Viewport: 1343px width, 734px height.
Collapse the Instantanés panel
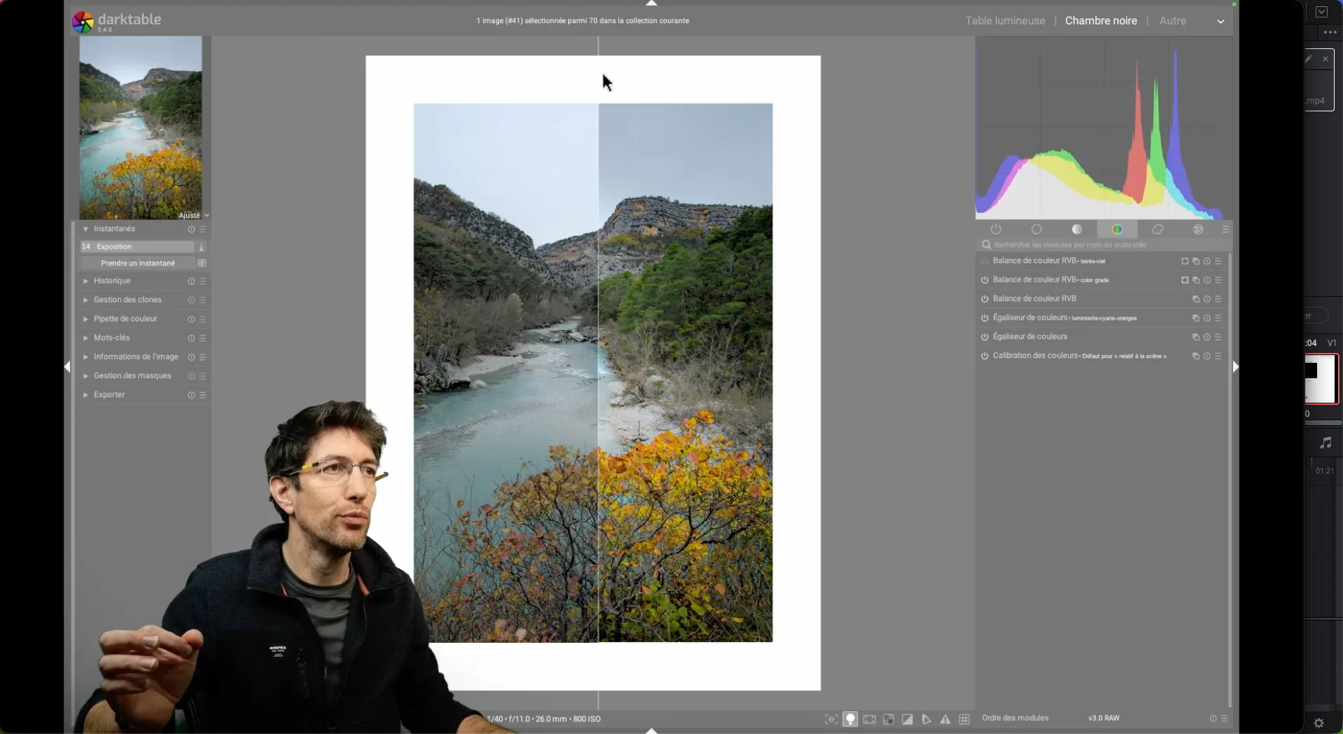pos(114,229)
